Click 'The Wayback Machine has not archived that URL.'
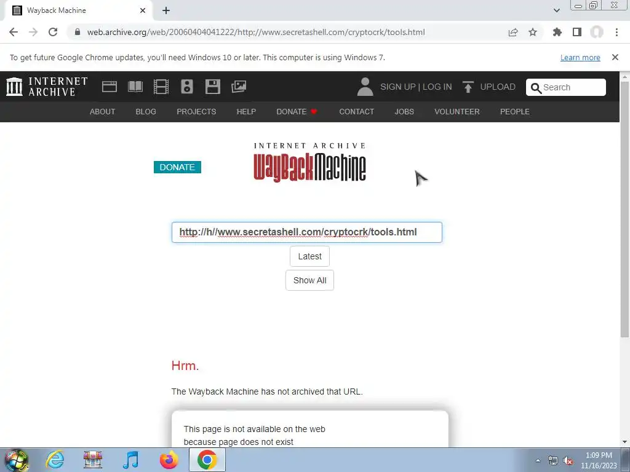The image size is (630, 472). [x=267, y=391]
